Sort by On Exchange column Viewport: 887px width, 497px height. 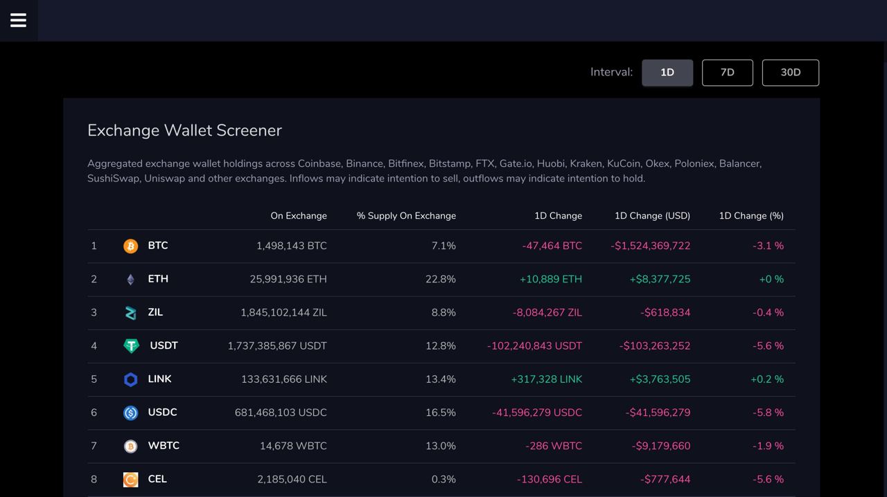(x=299, y=216)
